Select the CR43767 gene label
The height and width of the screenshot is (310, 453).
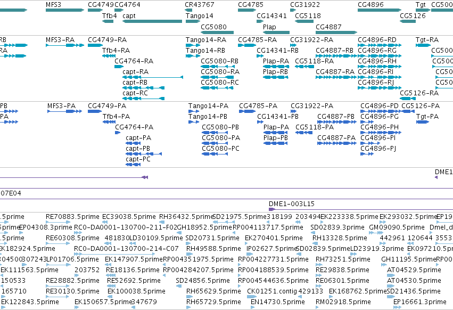pos(200,5)
